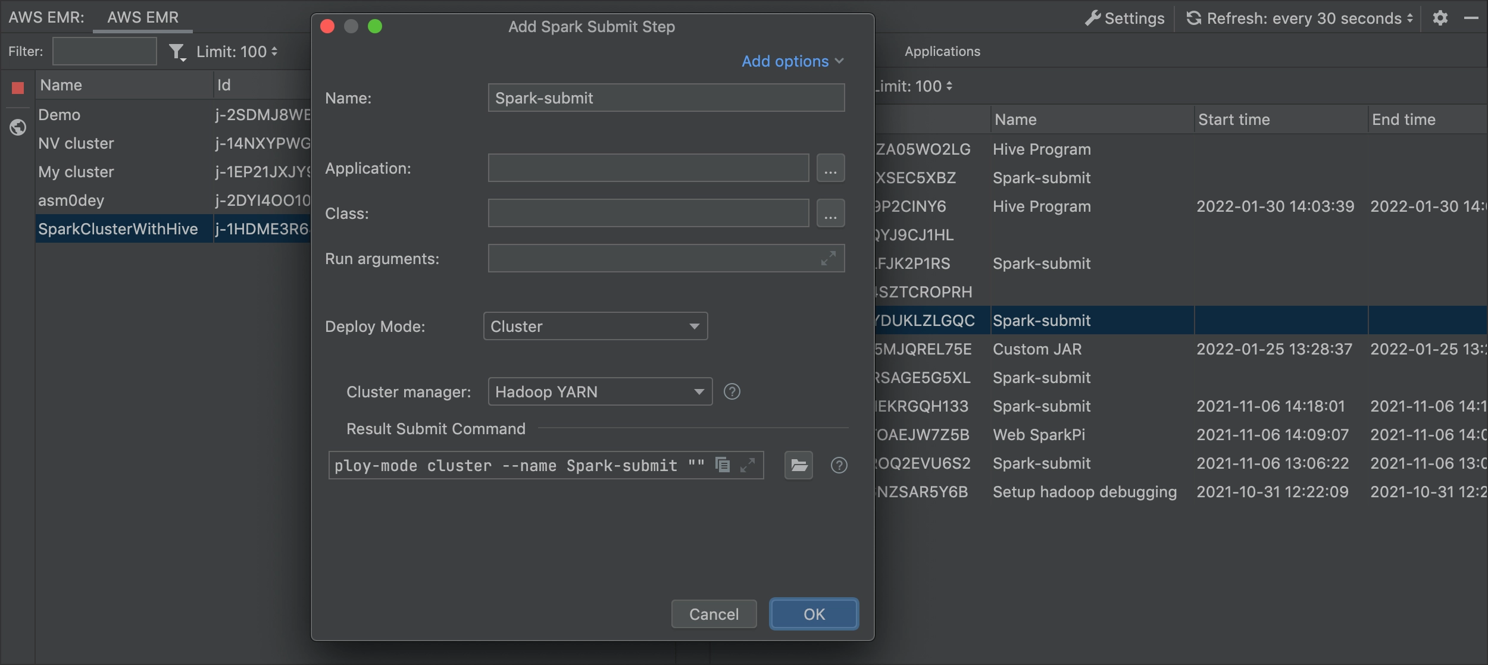
Task: Select Spark-submit step started 2021-11-06 14:18:01
Action: click(x=1181, y=406)
